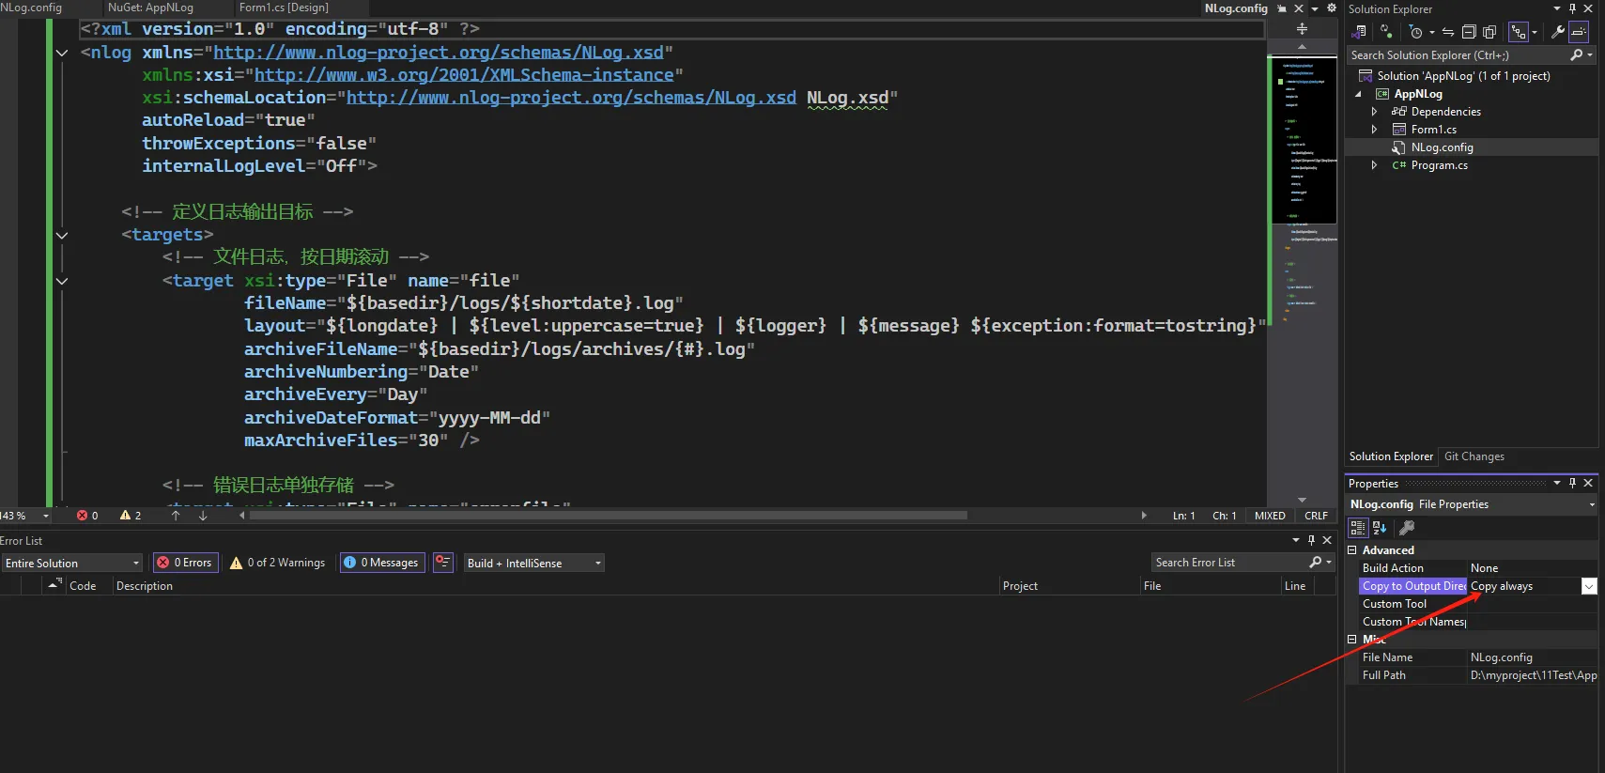Click the split editor plus handle

pyautogui.click(x=1302, y=29)
